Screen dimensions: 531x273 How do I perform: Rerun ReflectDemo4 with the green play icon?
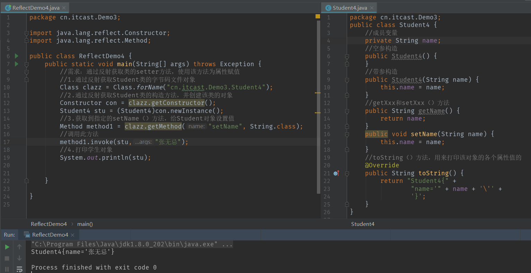point(7,247)
